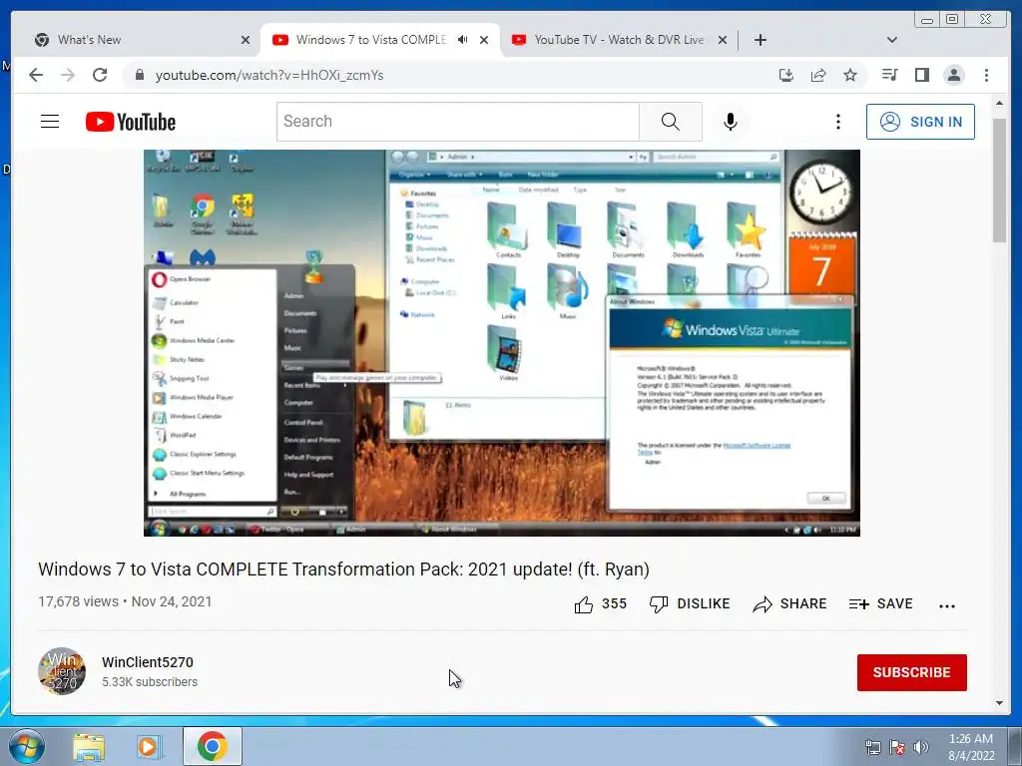Open Action Center flag in tray

(897, 747)
